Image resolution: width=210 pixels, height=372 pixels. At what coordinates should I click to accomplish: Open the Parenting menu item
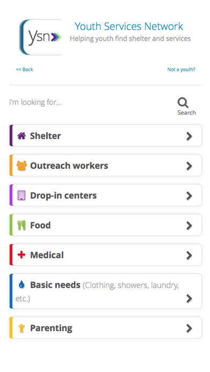tap(106, 328)
